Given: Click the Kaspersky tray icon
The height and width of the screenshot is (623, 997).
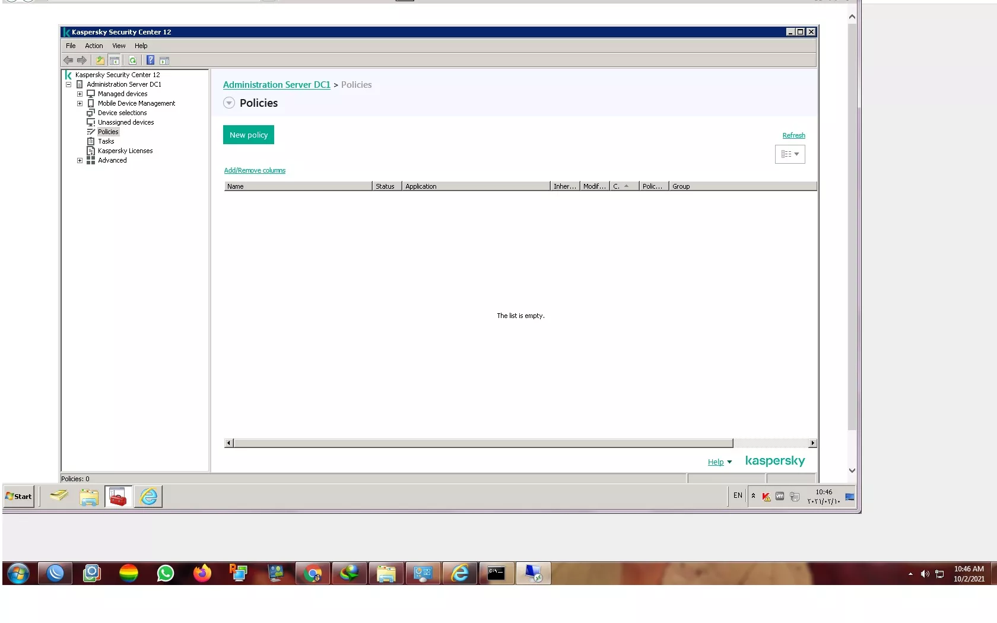Looking at the screenshot, I should pyautogui.click(x=766, y=497).
